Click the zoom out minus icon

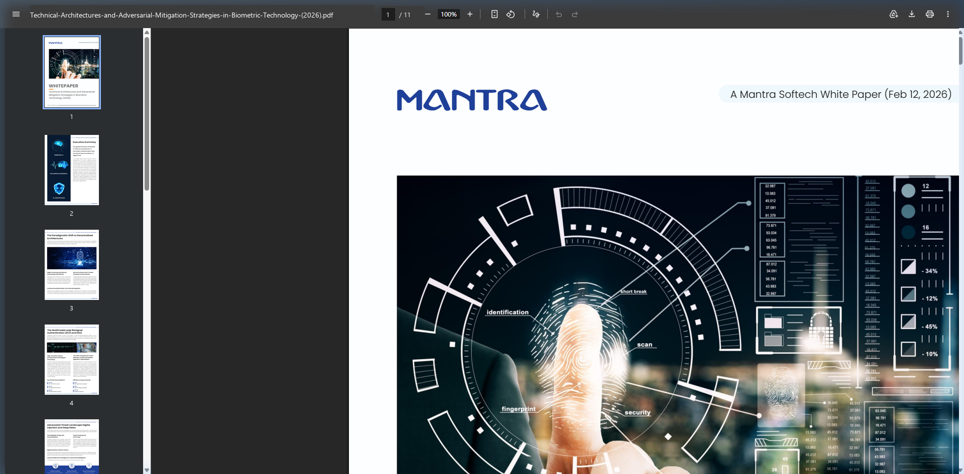428,14
